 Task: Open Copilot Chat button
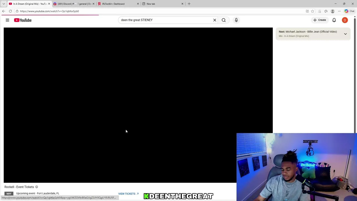[349, 11]
